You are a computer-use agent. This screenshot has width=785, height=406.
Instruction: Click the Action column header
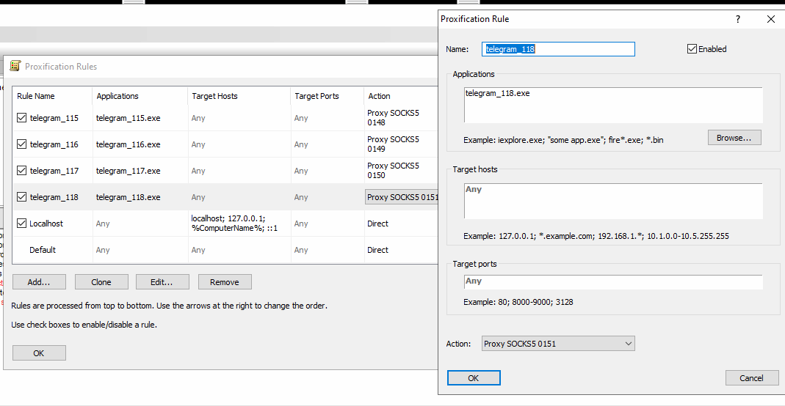coord(401,96)
